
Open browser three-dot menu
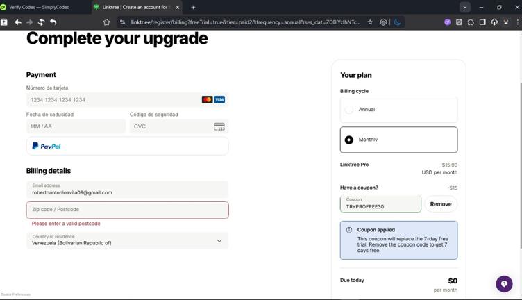[x=517, y=22]
